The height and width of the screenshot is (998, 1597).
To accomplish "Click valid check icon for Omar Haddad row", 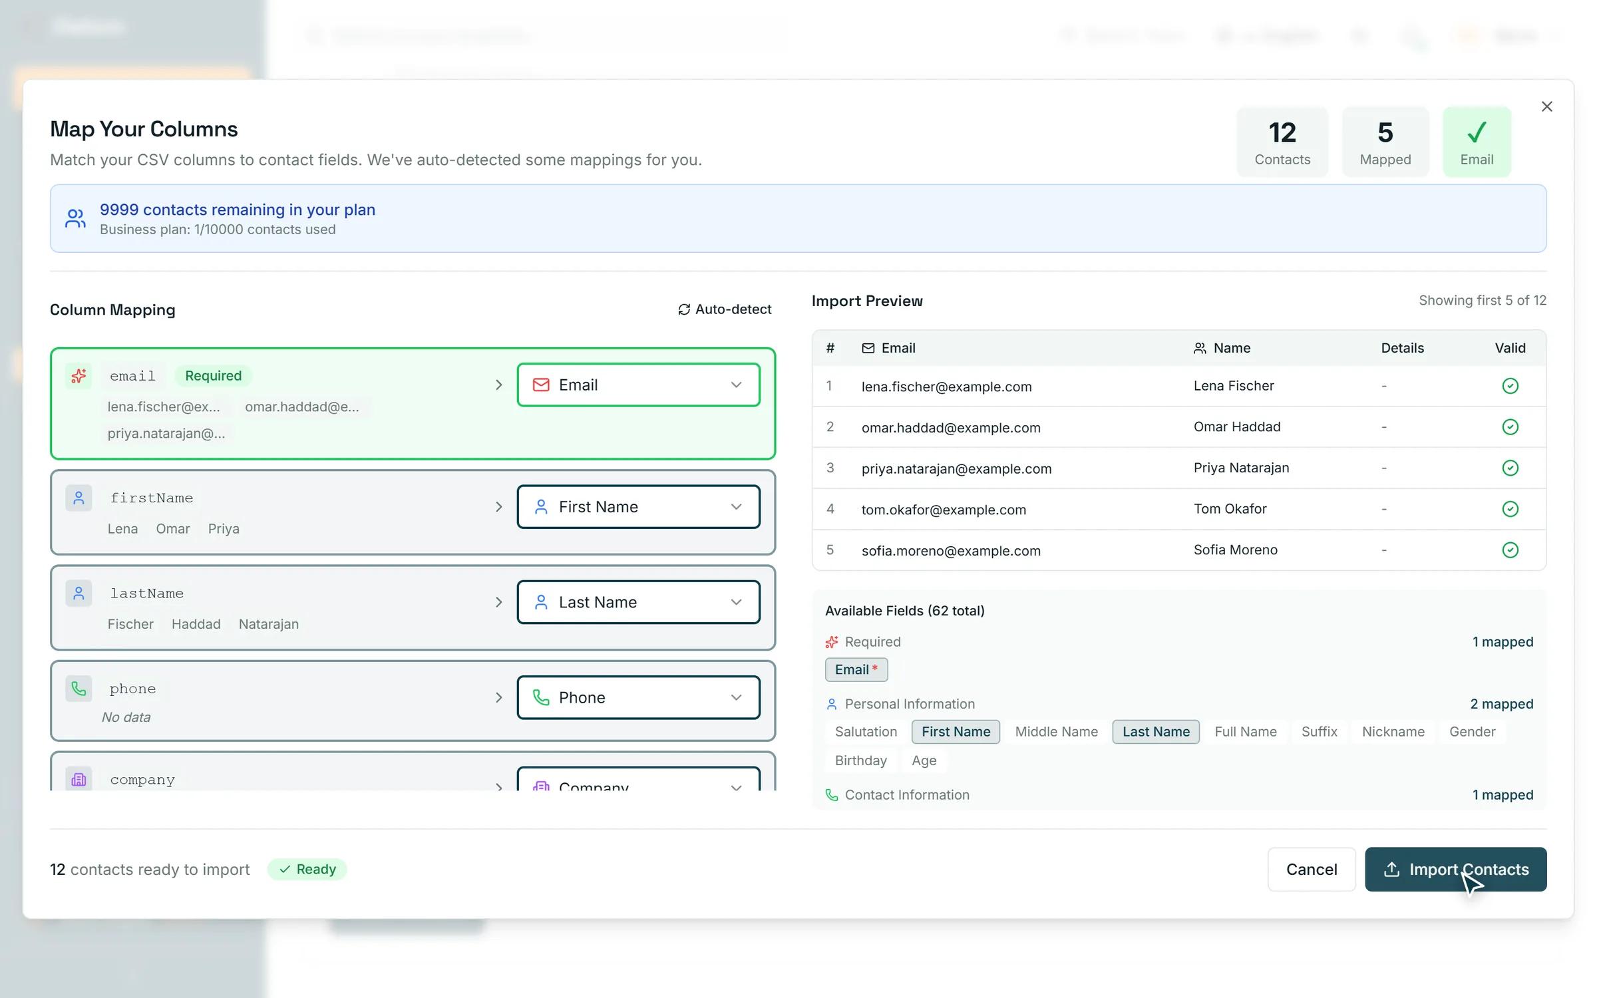I will coord(1510,427).
